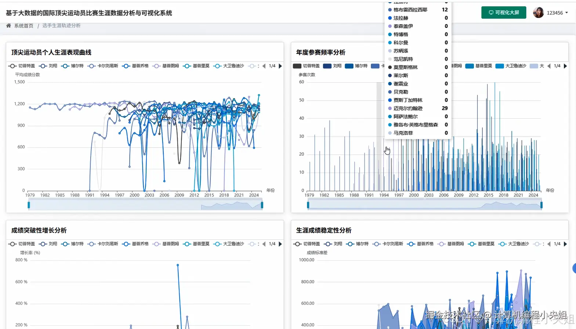Toggle 卡尔刘易斯 in 生涯成绩稳定性分析 legend

tap(388, 244)
